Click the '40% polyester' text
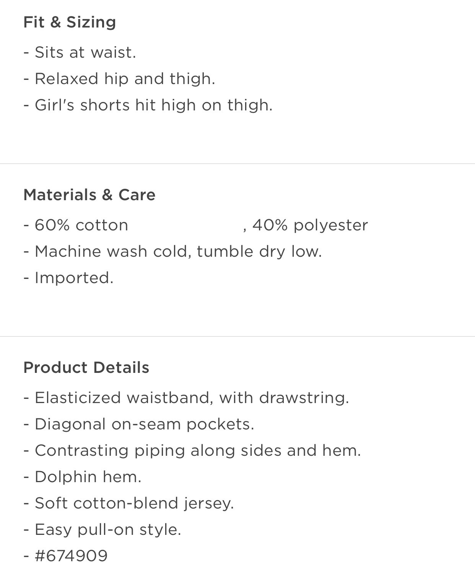This screenshot has width=475, height=583. (x=310, y=225)
